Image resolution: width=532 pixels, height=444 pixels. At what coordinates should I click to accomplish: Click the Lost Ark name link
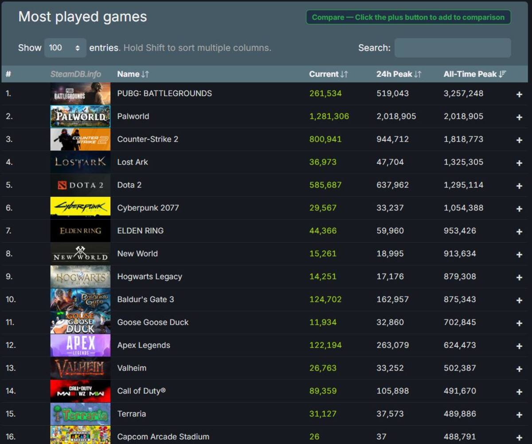(x=133, y=162)
